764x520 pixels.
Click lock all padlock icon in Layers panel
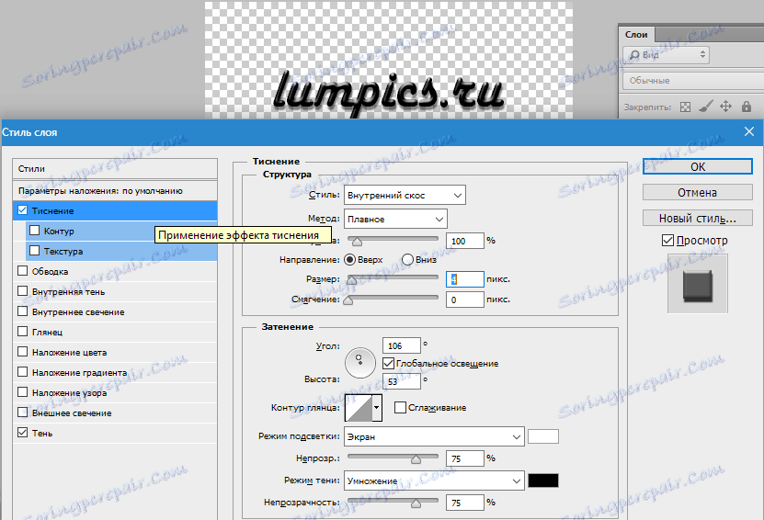point(747,107)
